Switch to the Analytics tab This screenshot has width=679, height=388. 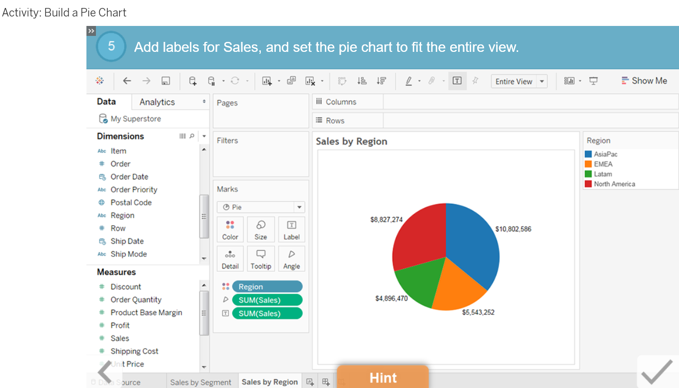pos(157,102)
